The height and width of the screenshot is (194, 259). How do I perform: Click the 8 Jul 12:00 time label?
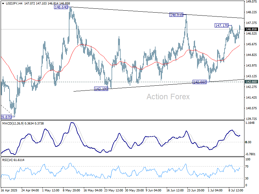point(236,190)
